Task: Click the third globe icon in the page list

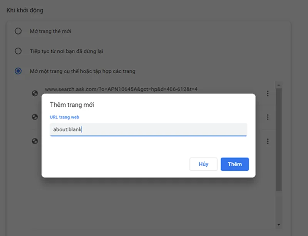Action: click(x=35, y=141)
